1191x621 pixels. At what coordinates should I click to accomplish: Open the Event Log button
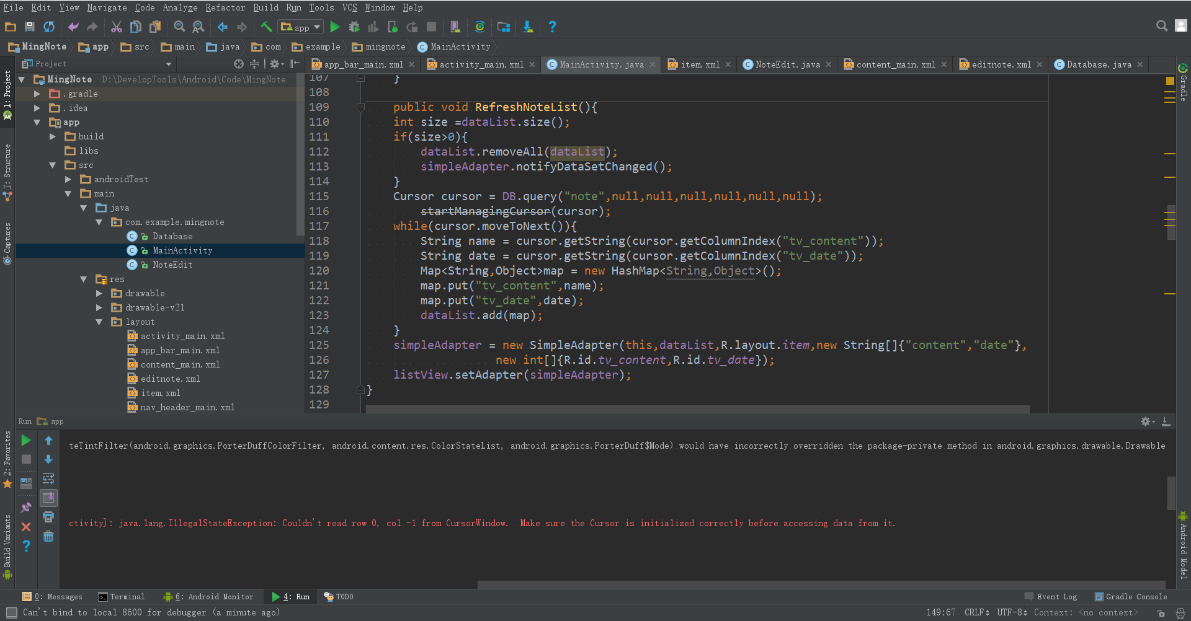[x=1051, y=597]
